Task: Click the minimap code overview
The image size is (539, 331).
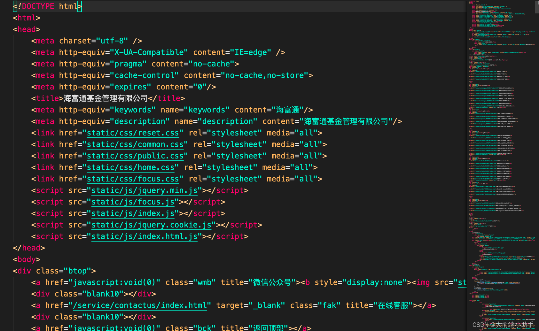Action: point(500,166)
